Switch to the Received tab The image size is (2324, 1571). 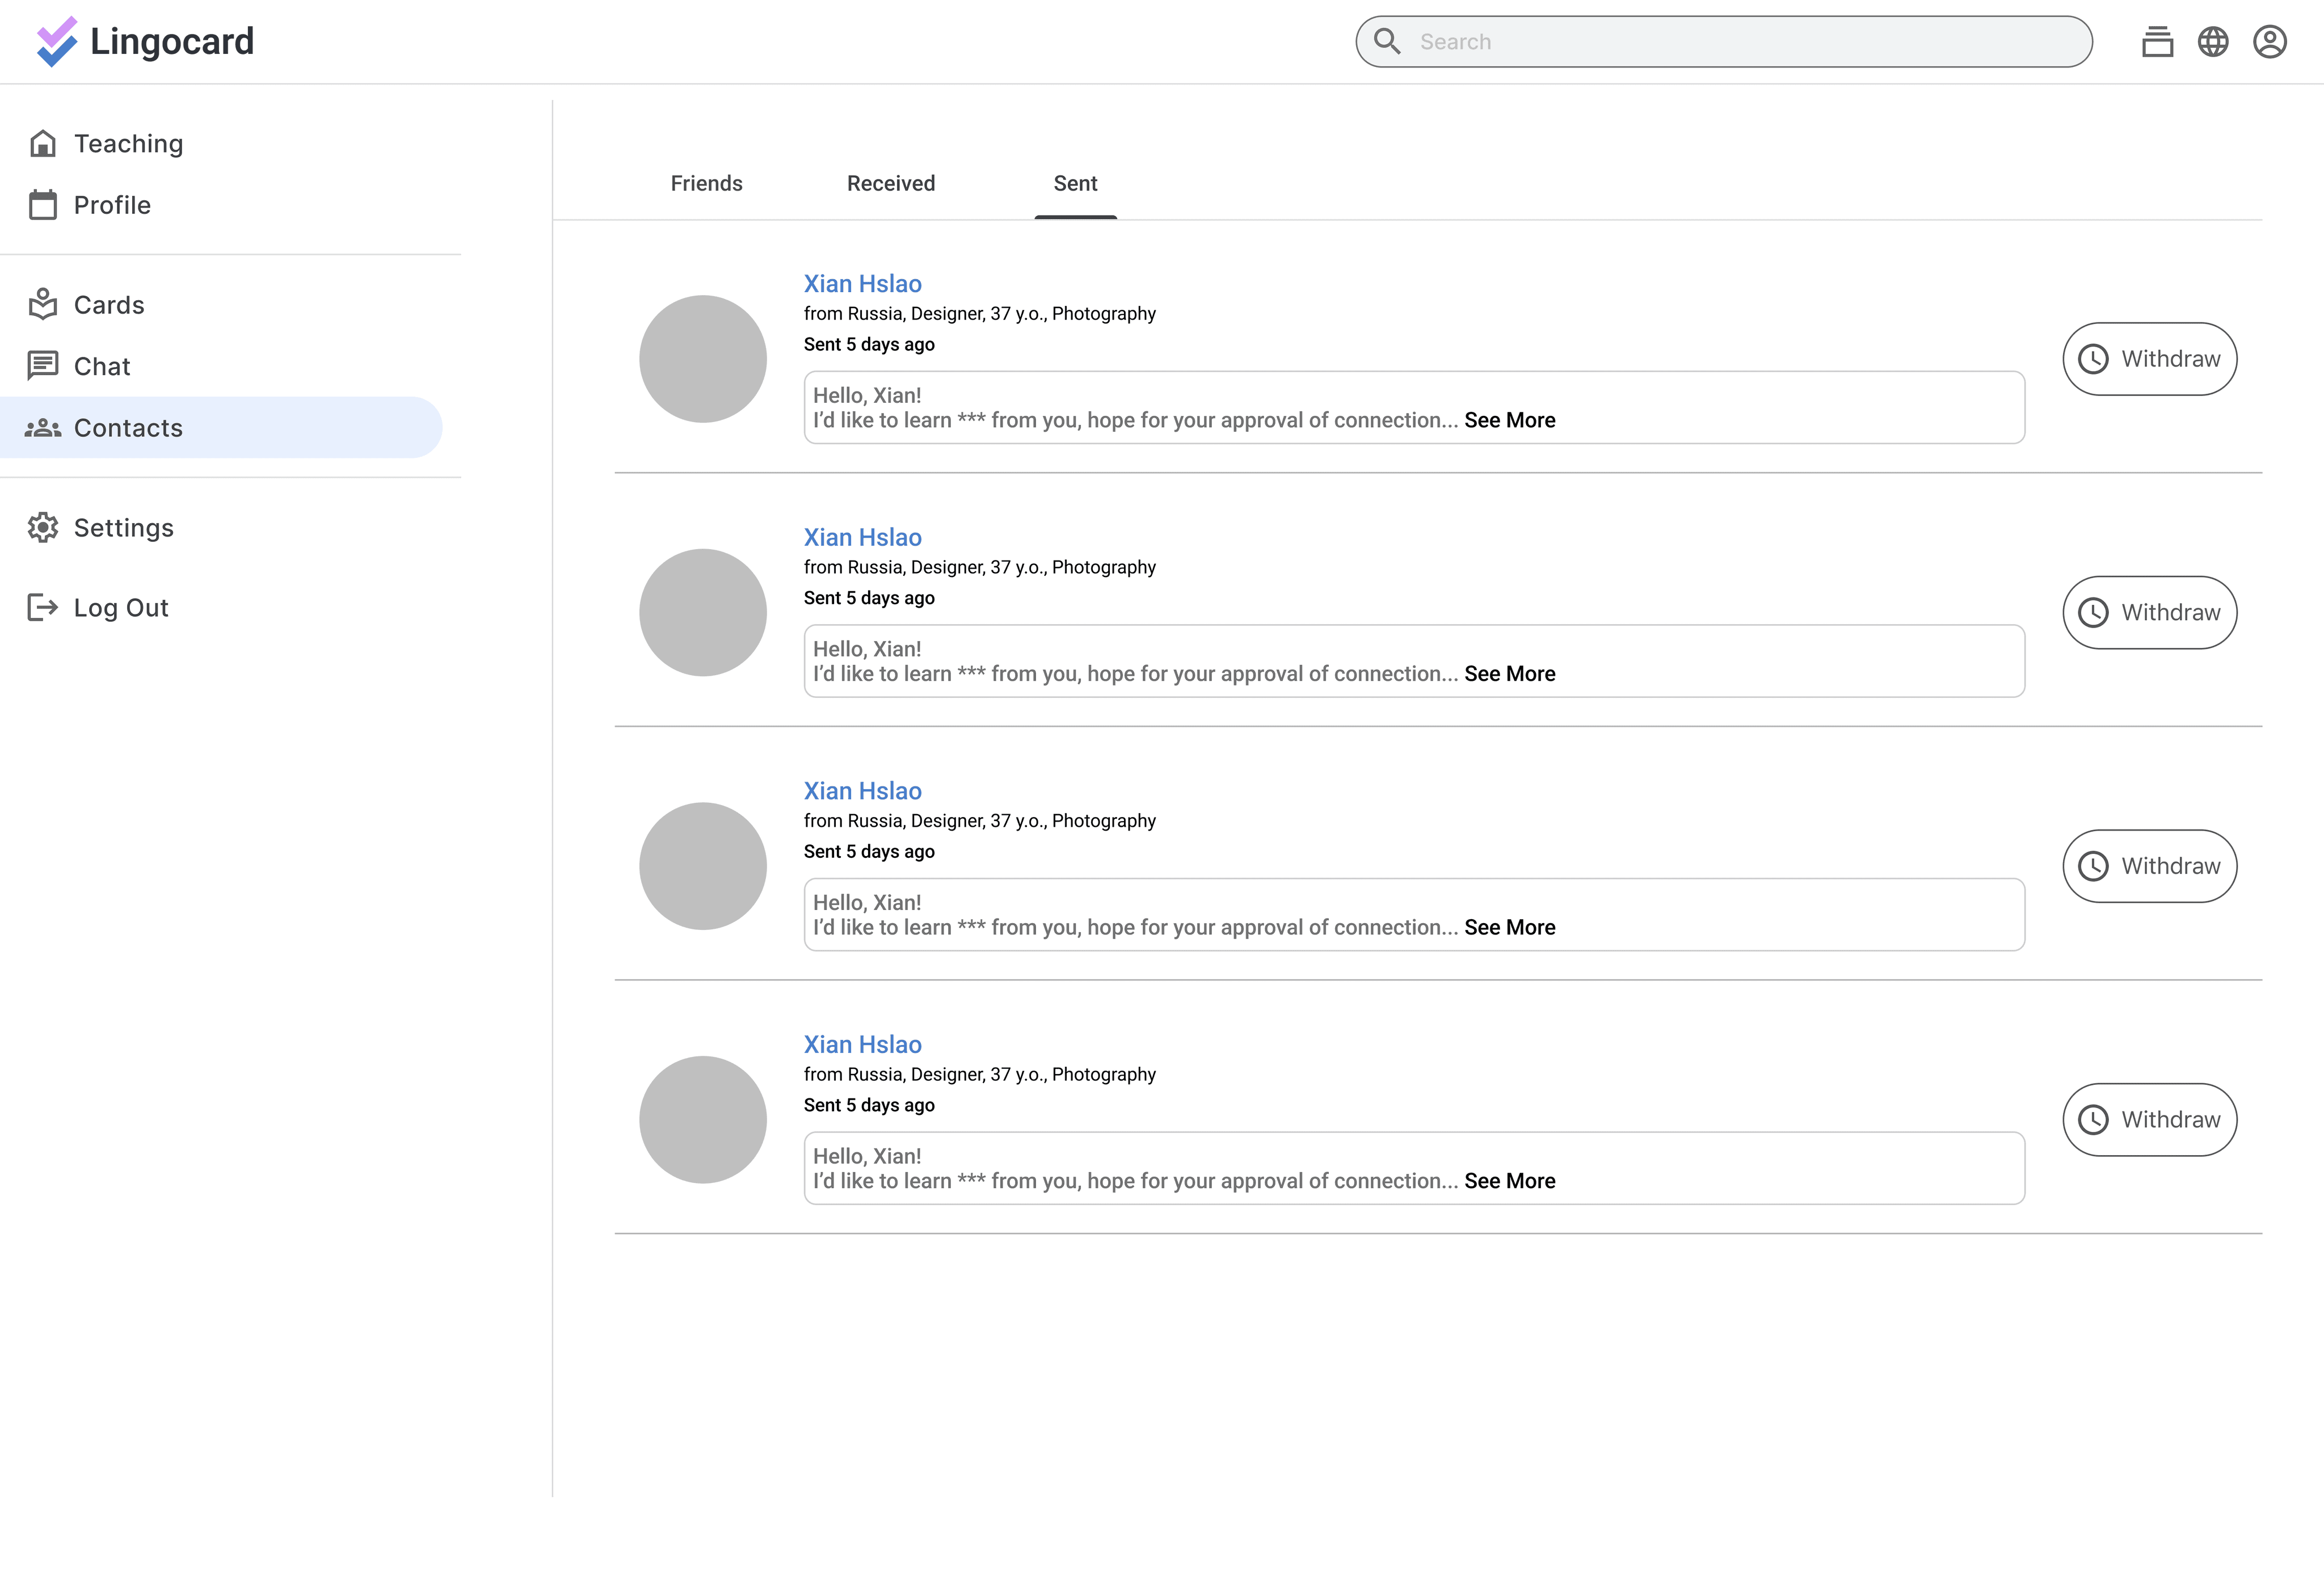[891, 183]
